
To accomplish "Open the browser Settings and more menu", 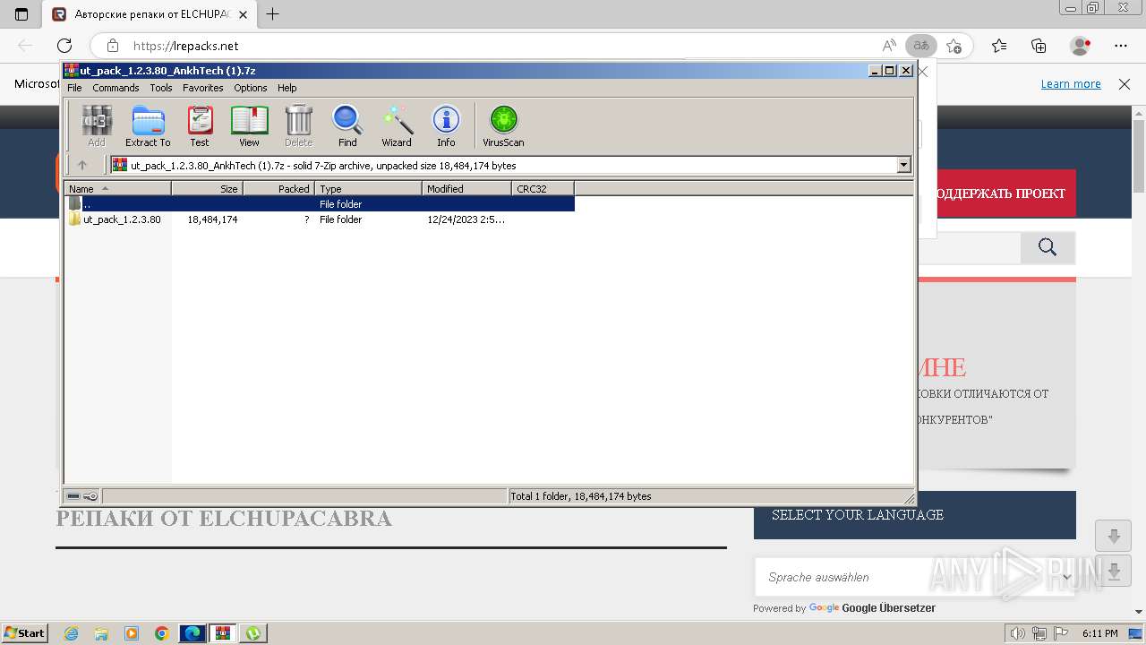I will point(1121,46).
